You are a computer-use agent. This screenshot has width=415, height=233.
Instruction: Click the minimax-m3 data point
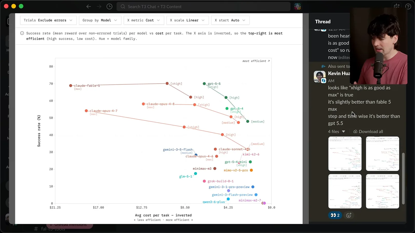click(x=215, y=169)
